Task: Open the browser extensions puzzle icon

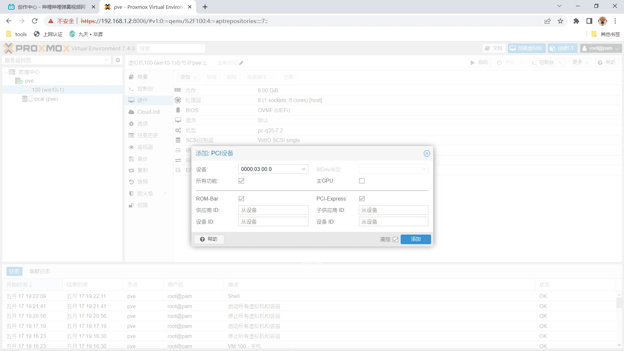Action: (576, 21)
